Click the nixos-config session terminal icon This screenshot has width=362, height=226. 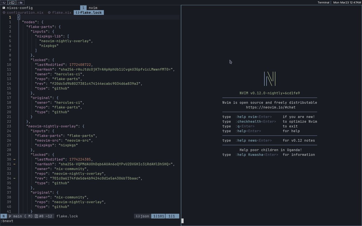click(3, 8)
